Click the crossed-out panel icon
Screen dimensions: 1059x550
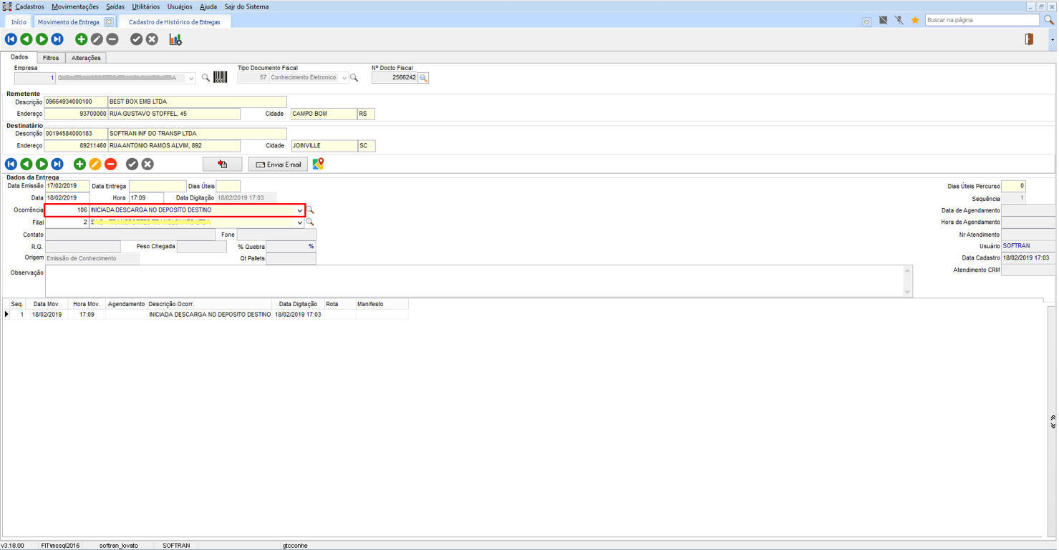pos(884,20)
